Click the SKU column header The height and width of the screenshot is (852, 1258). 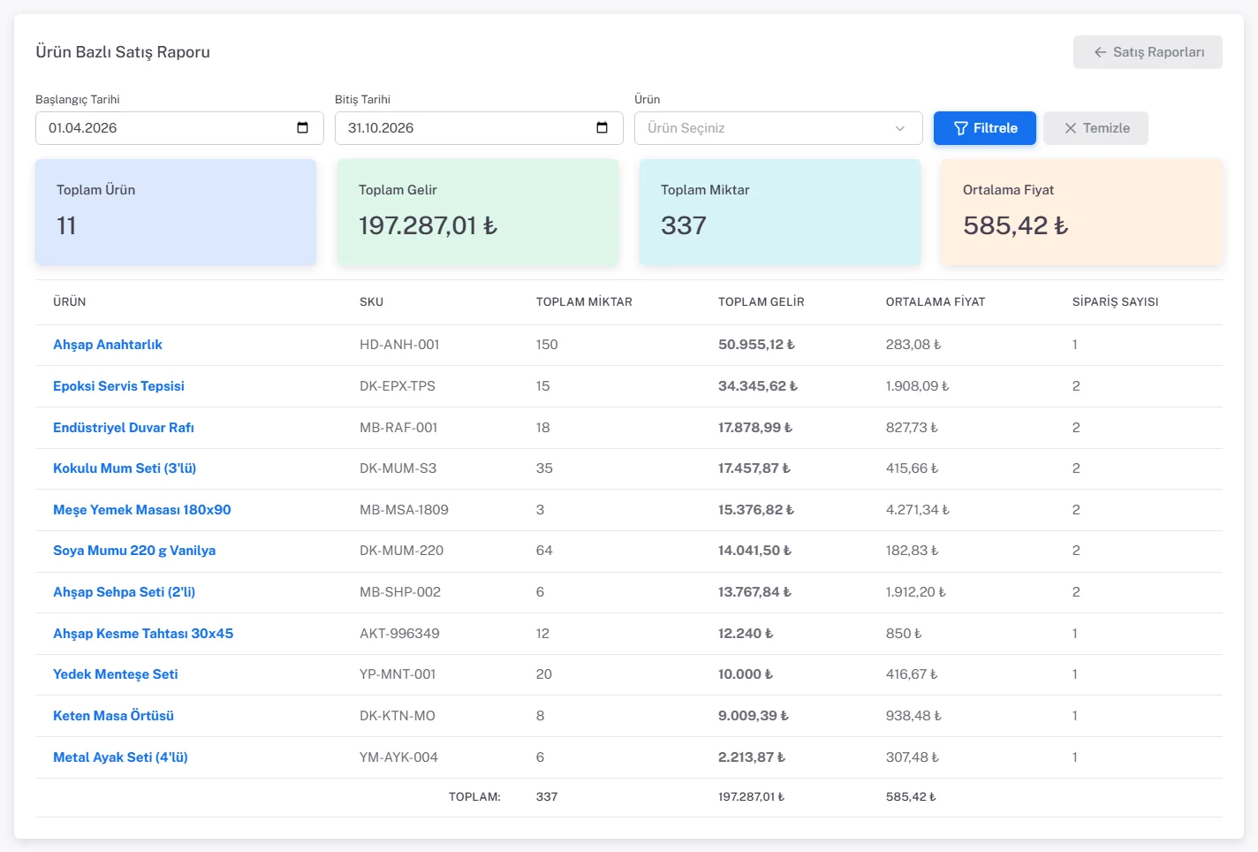click(371, 302)
